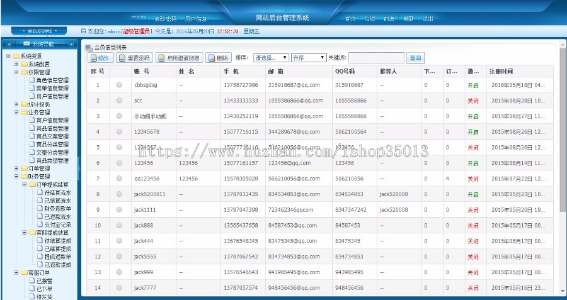The height and width of the screenshot is (300, 567).
Task: Expand the 系统配置 tree node toggle
Action: [x=16, y=64]
